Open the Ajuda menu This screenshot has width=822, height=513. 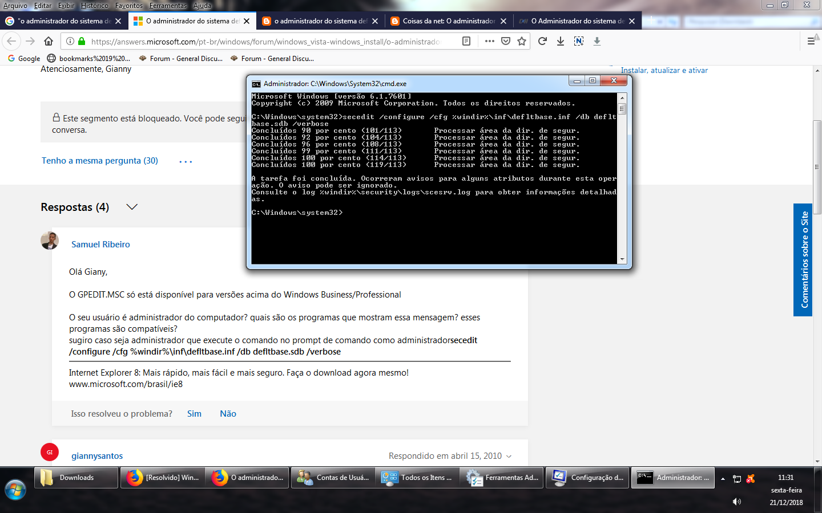[x=202, y=6]
